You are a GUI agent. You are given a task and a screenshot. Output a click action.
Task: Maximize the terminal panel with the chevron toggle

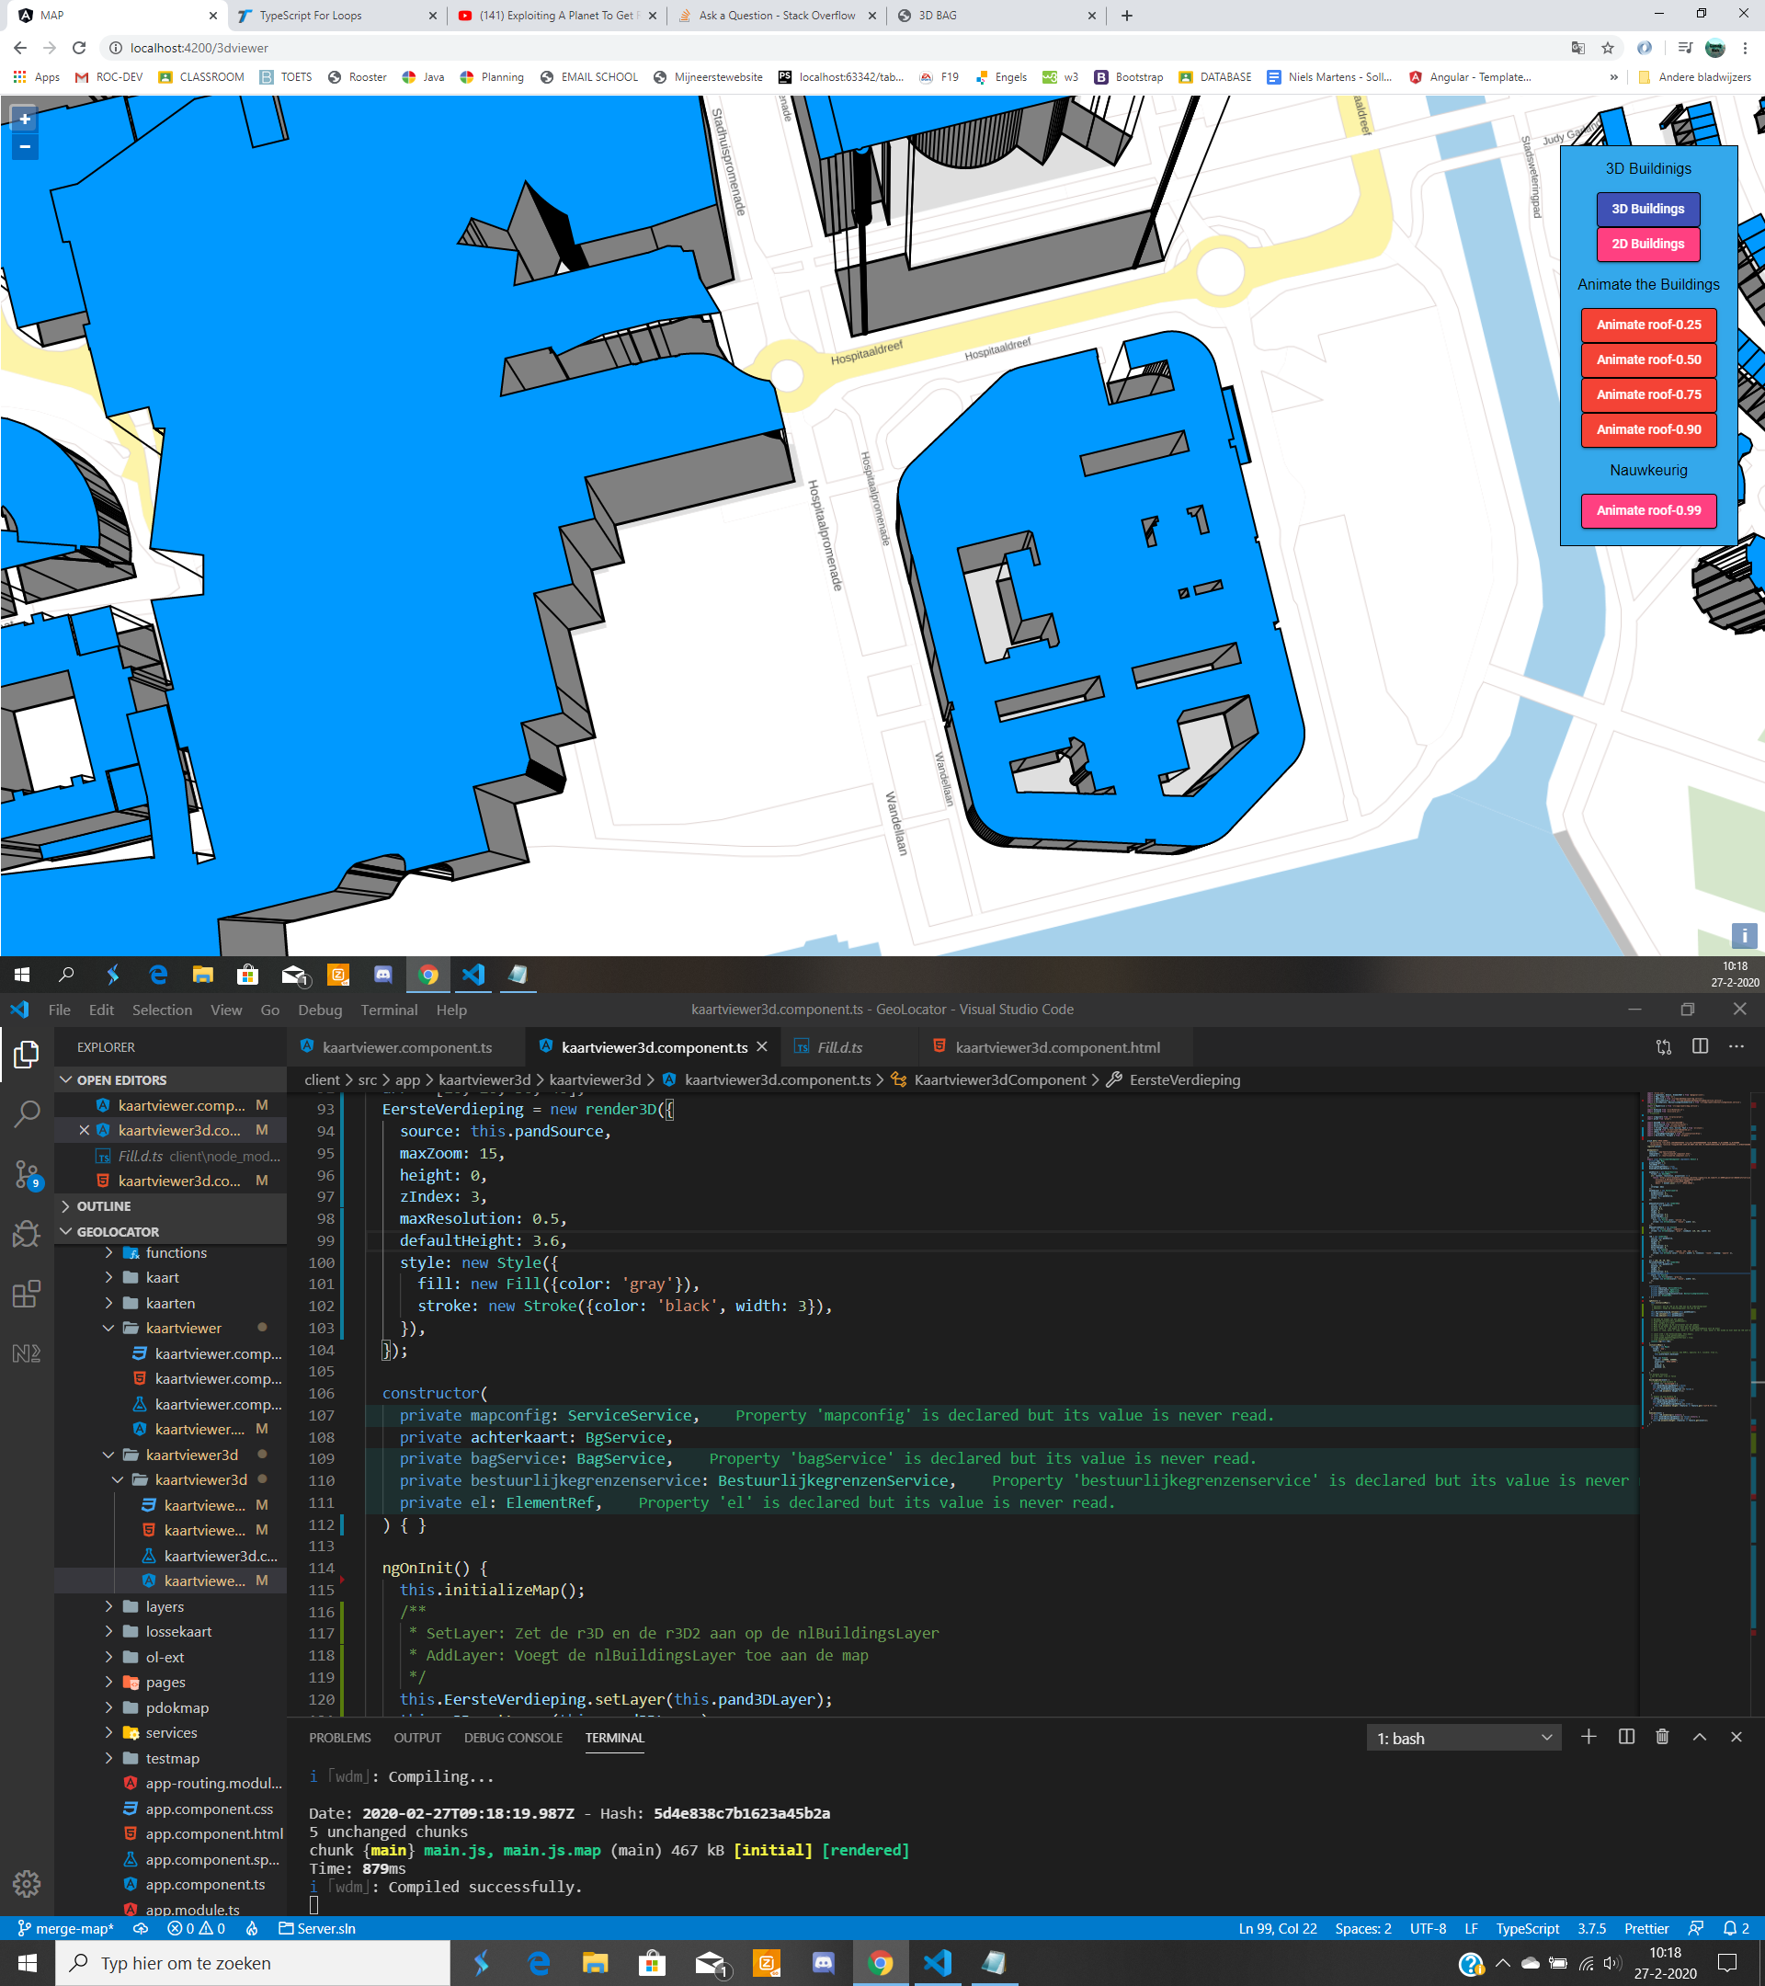[1698, 1737]
